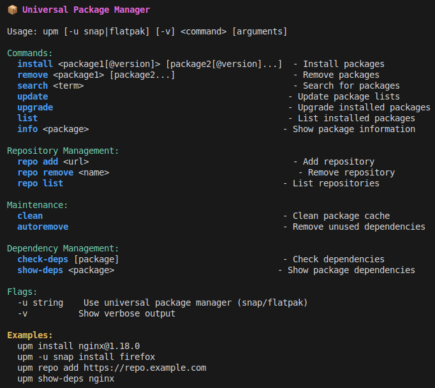
Task: Select the repo remove command
Action: click(x=45, y=173)
